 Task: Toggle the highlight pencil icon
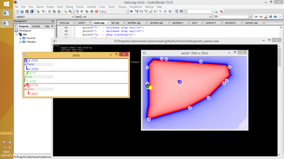[x=266, y=17]
